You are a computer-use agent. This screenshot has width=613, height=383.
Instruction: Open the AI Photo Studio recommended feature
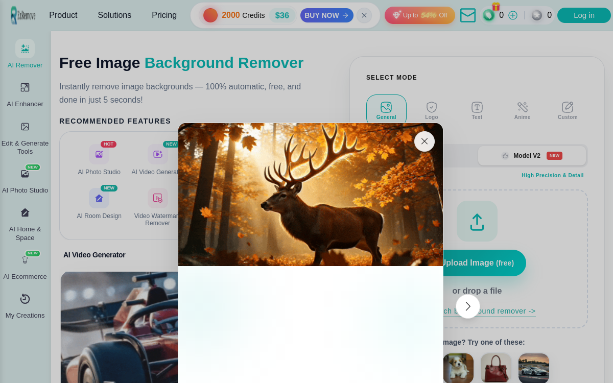click(99, 160)
